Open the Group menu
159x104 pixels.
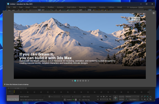(x=28, y=7)
